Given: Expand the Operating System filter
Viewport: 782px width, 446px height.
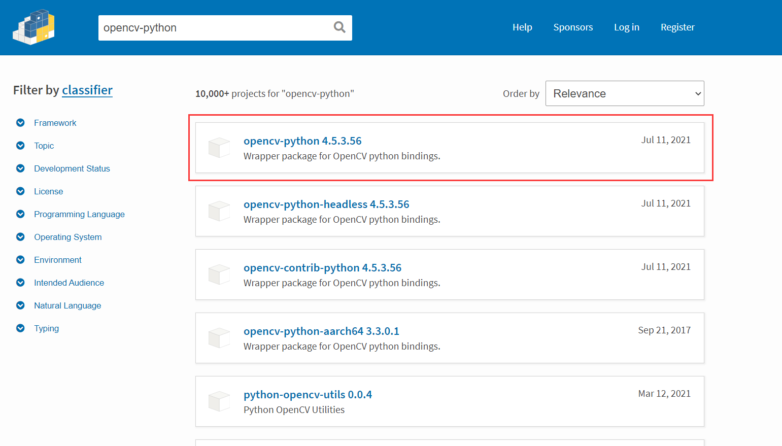Looking at the screenshot, I should (x=68, y=237).
